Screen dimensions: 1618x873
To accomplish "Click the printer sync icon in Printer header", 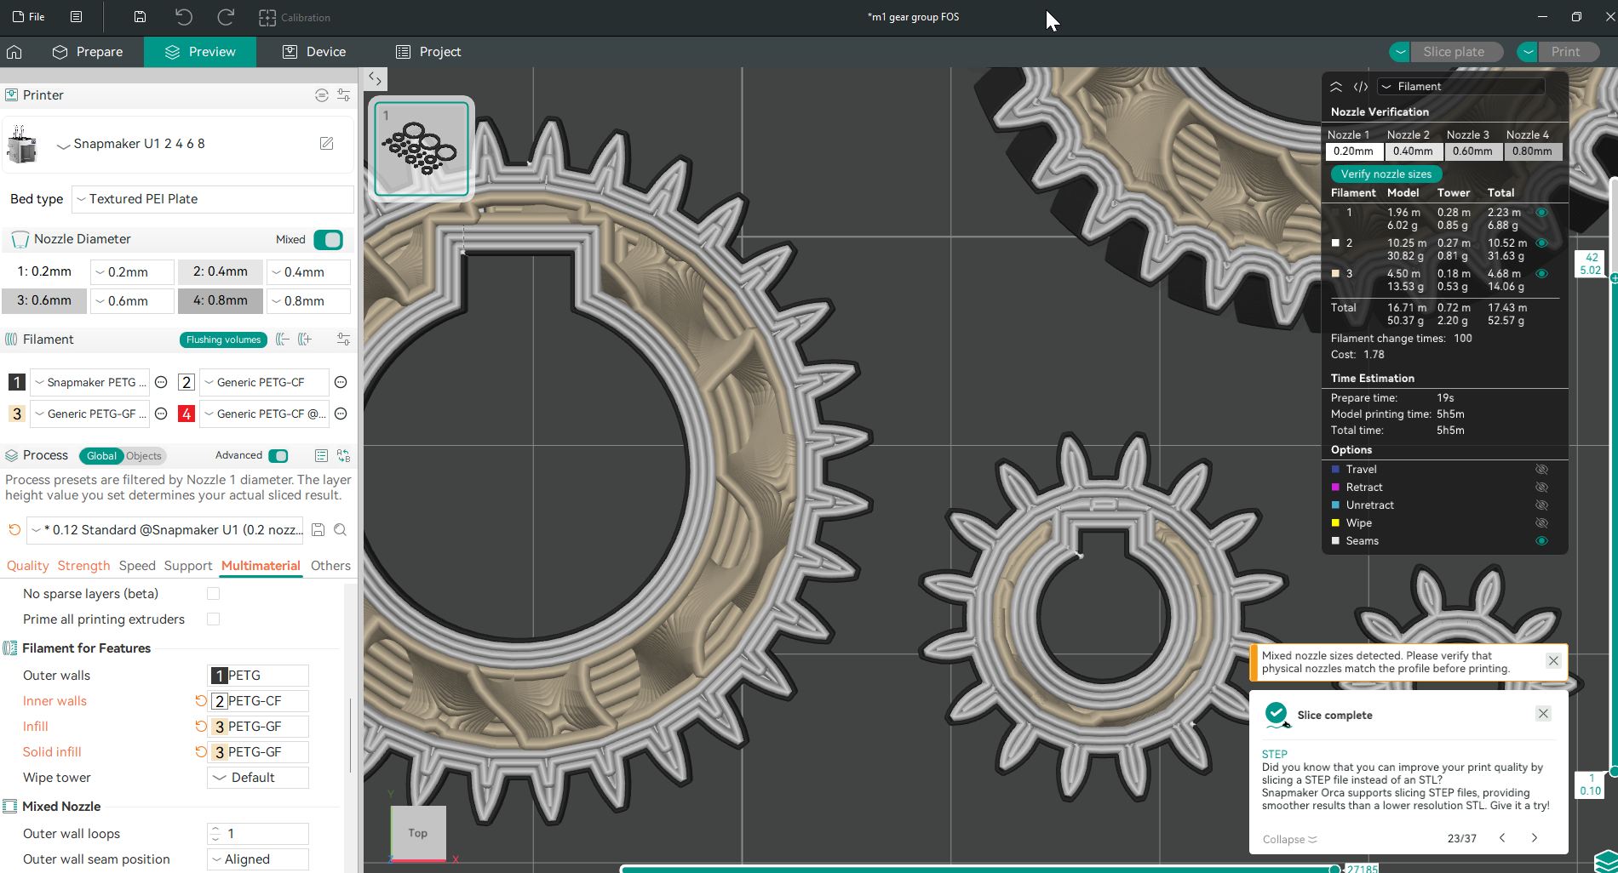I will [x=321, y=95].
